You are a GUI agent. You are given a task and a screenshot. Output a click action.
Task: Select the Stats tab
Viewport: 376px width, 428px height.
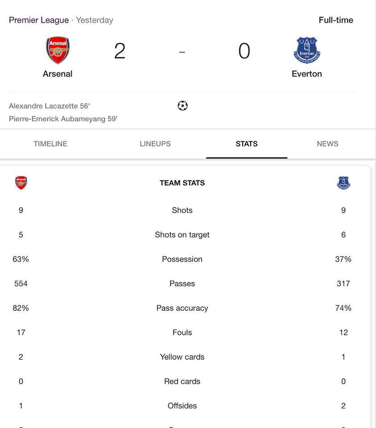(x=247, y=144)
